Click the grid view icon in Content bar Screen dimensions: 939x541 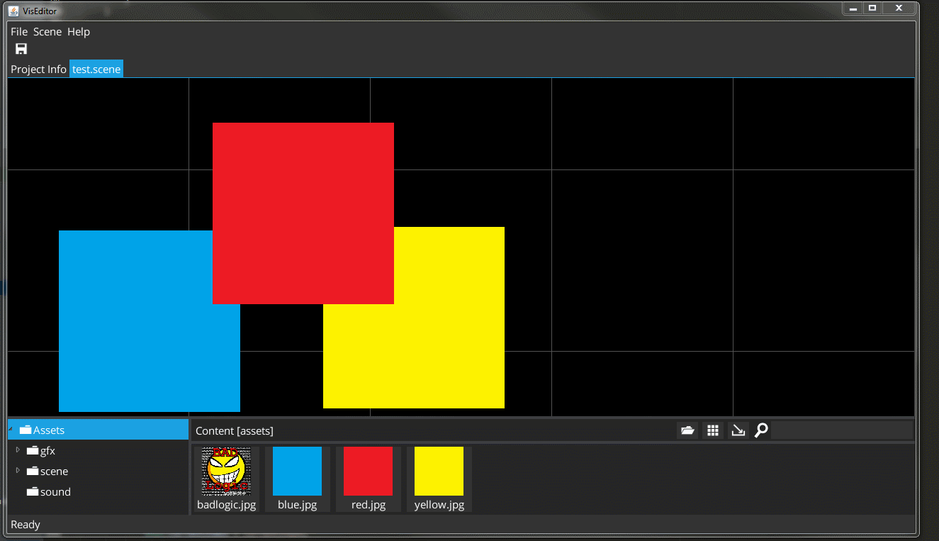[x=713, y=430]
